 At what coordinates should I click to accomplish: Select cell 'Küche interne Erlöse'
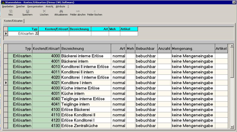[86, 88]
